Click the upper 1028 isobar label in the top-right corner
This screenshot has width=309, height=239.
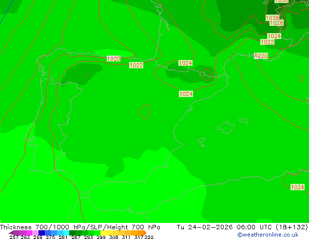point(272,18)
